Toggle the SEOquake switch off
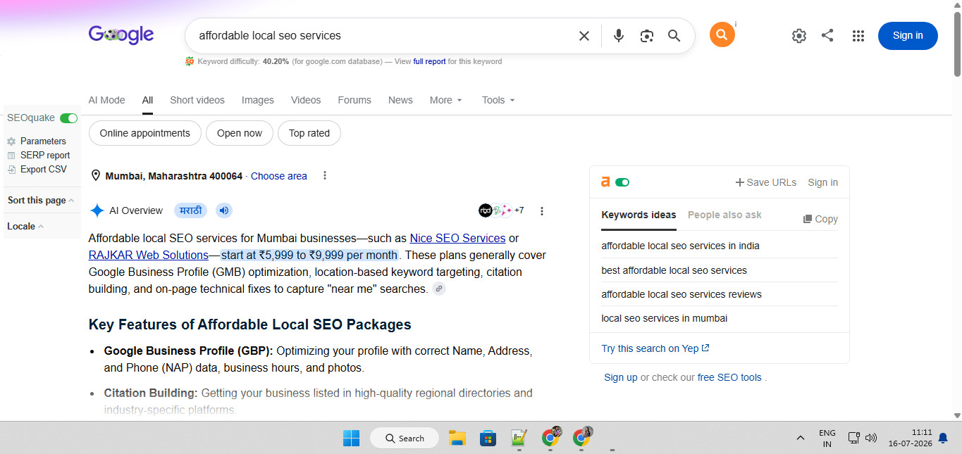 [68, 118]
